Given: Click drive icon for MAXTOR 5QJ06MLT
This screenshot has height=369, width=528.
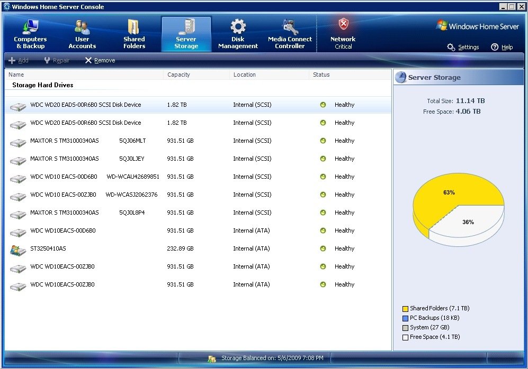Looking at the screenshot, I should tap(18, 143).
